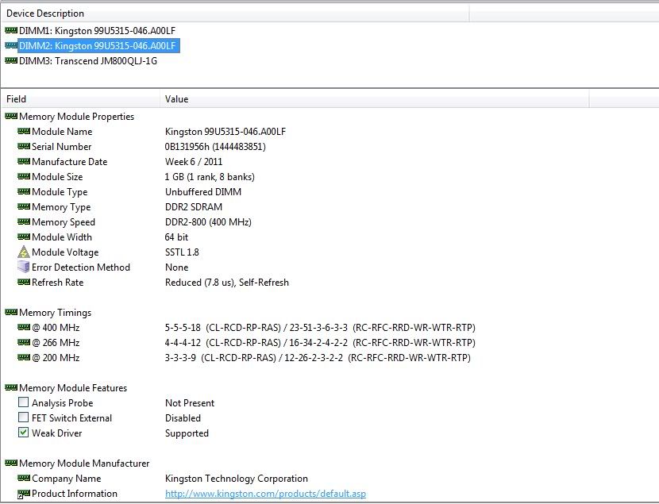This screenshot has height=504, width=659.
Task: Click the Not Present value
Action: pos(190,403)
